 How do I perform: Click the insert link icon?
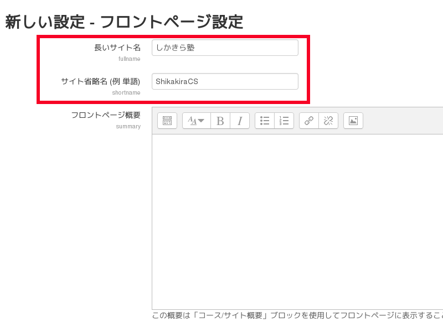point(309,121)
